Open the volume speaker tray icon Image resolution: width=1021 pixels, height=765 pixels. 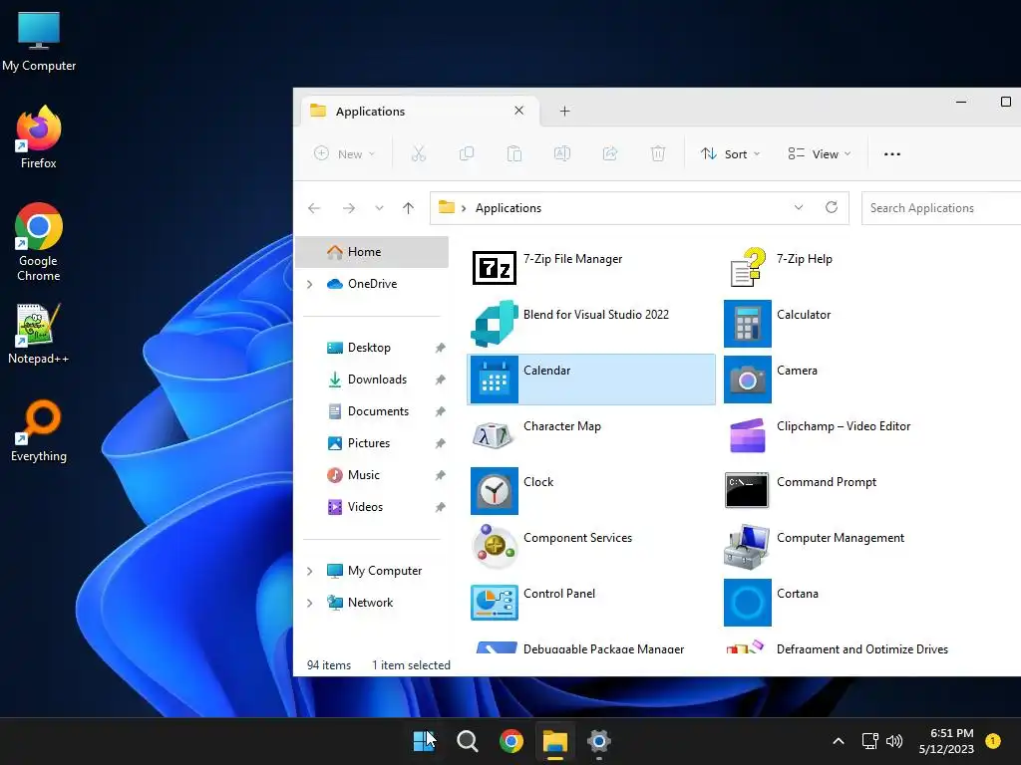pyautogui.click(x=894, y=741)
